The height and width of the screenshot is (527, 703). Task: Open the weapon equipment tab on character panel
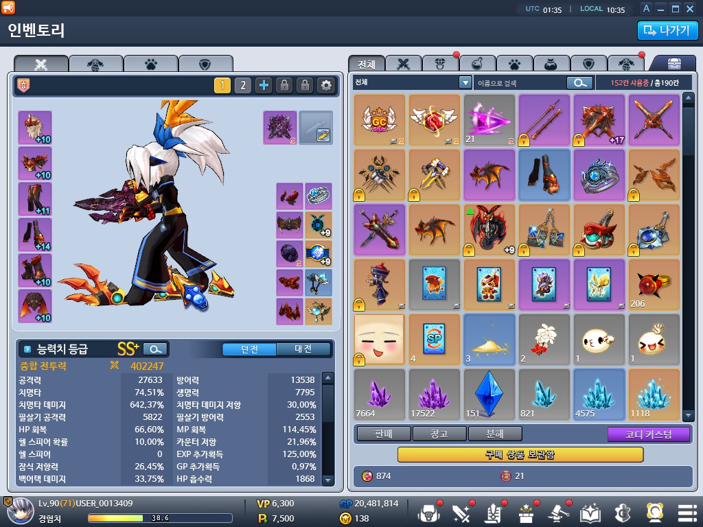(41, 64)
